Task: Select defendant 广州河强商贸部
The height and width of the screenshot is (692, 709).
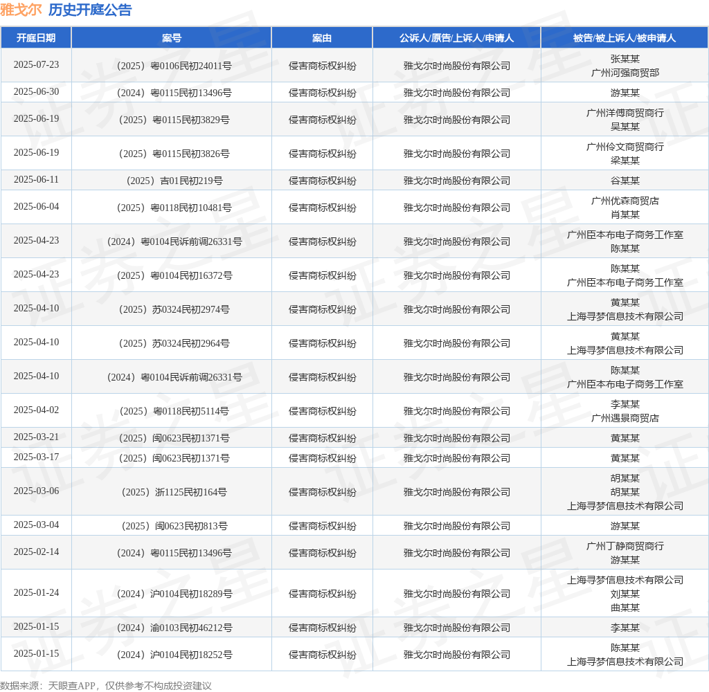Action: point(625,73)
